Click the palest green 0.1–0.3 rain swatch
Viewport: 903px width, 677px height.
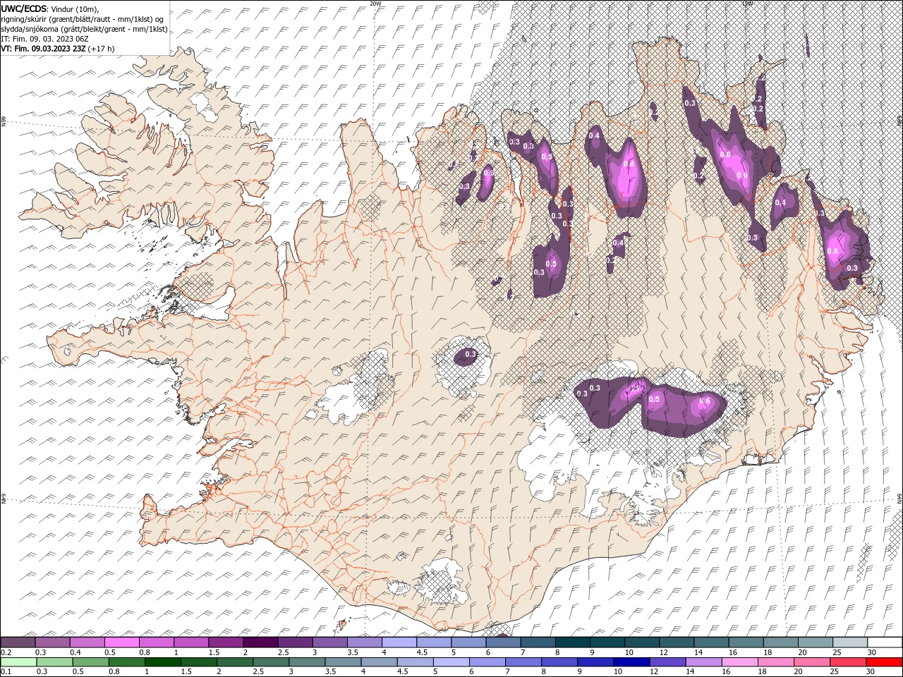tap(18, 662)
